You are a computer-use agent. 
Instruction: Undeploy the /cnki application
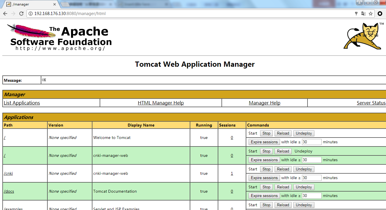(x=304, y=169)
